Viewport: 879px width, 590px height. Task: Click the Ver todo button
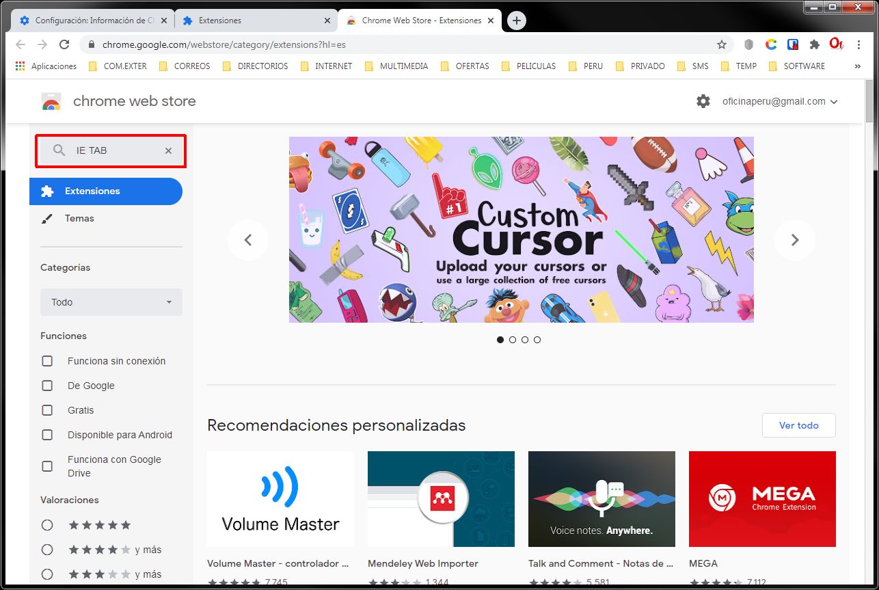[x=798, y=425]
